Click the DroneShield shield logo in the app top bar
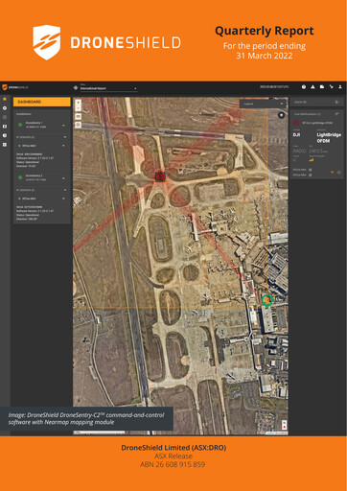The height and width of the screenshot is (491, 347). [5, 87]
